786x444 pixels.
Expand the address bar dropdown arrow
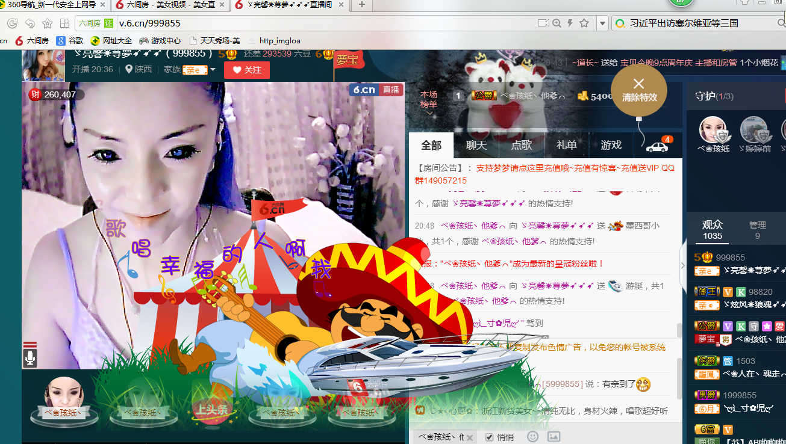point(602,23)
